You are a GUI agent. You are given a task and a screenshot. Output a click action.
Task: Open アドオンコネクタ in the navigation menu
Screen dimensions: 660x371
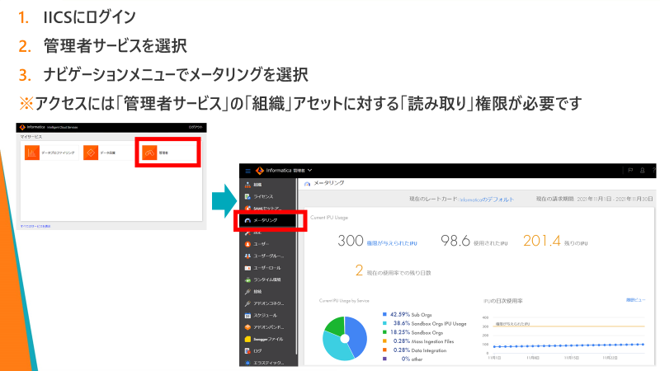pos(268,303)
